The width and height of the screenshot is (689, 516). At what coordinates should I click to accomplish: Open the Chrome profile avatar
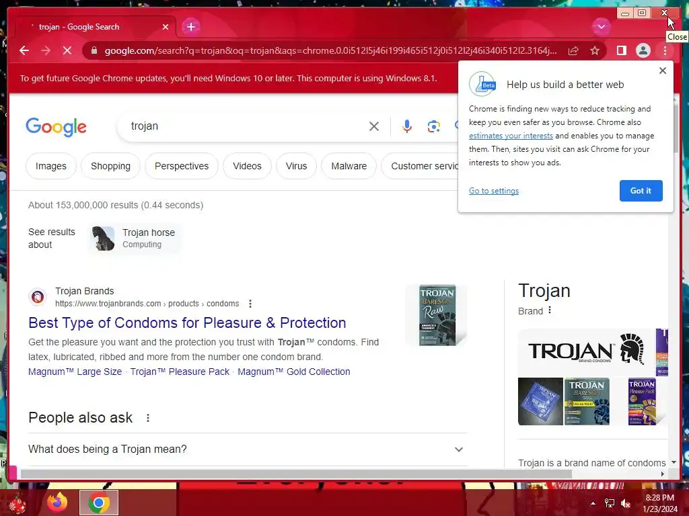643,51
